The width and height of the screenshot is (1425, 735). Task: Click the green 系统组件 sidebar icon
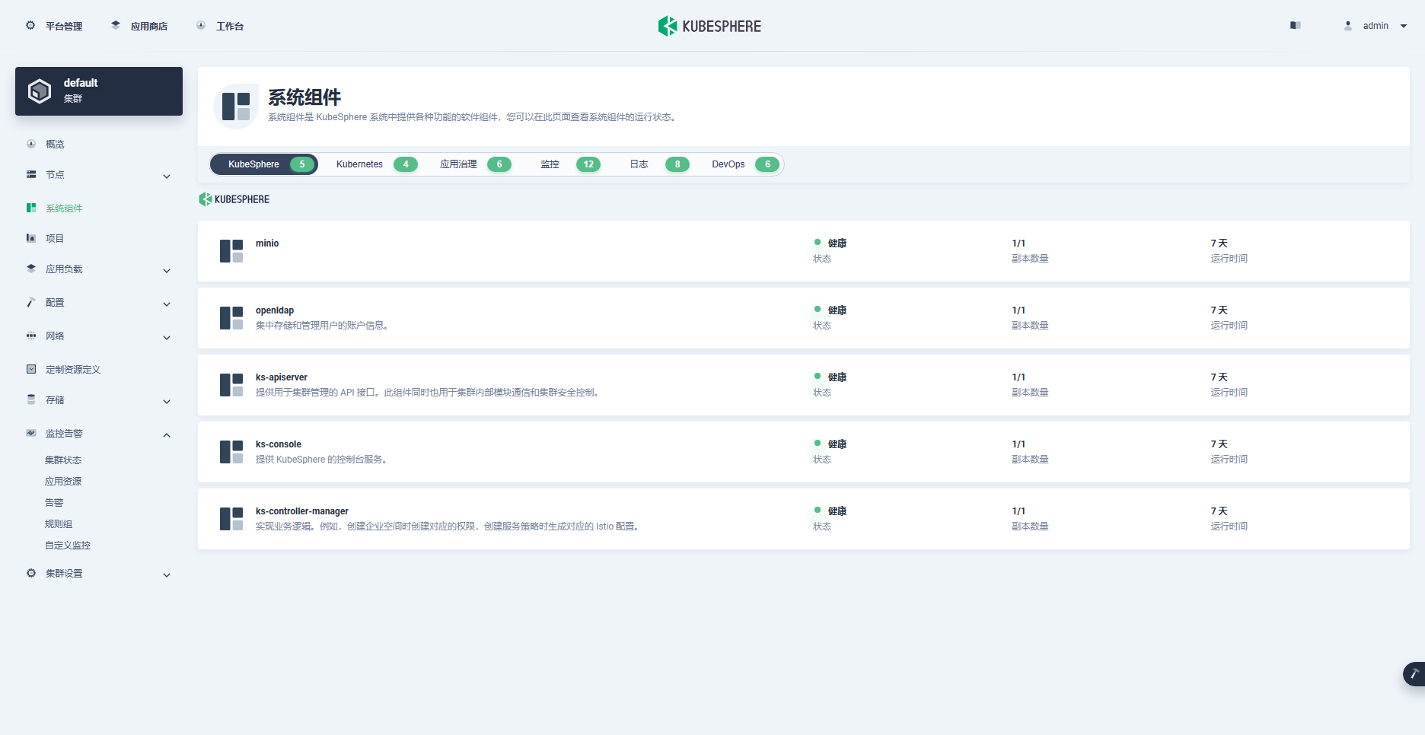(x=31, y=208)
